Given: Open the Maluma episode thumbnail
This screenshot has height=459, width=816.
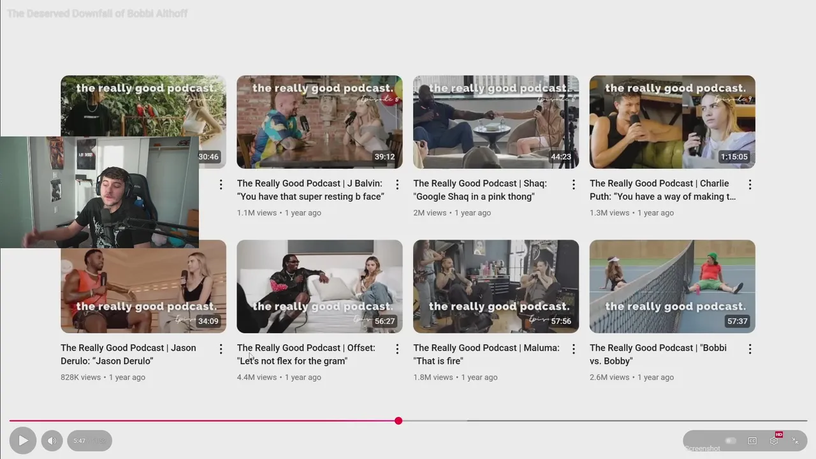Looking at the screenshot, I should (496, 286).
